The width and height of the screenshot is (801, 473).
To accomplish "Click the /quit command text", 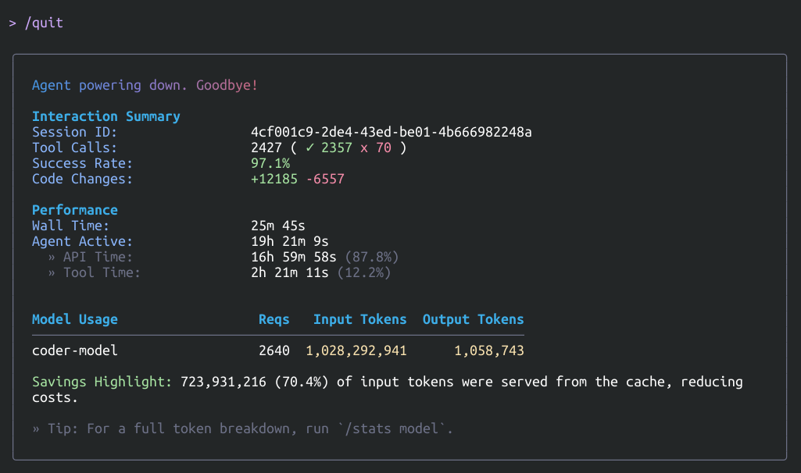I will (44, 23).
